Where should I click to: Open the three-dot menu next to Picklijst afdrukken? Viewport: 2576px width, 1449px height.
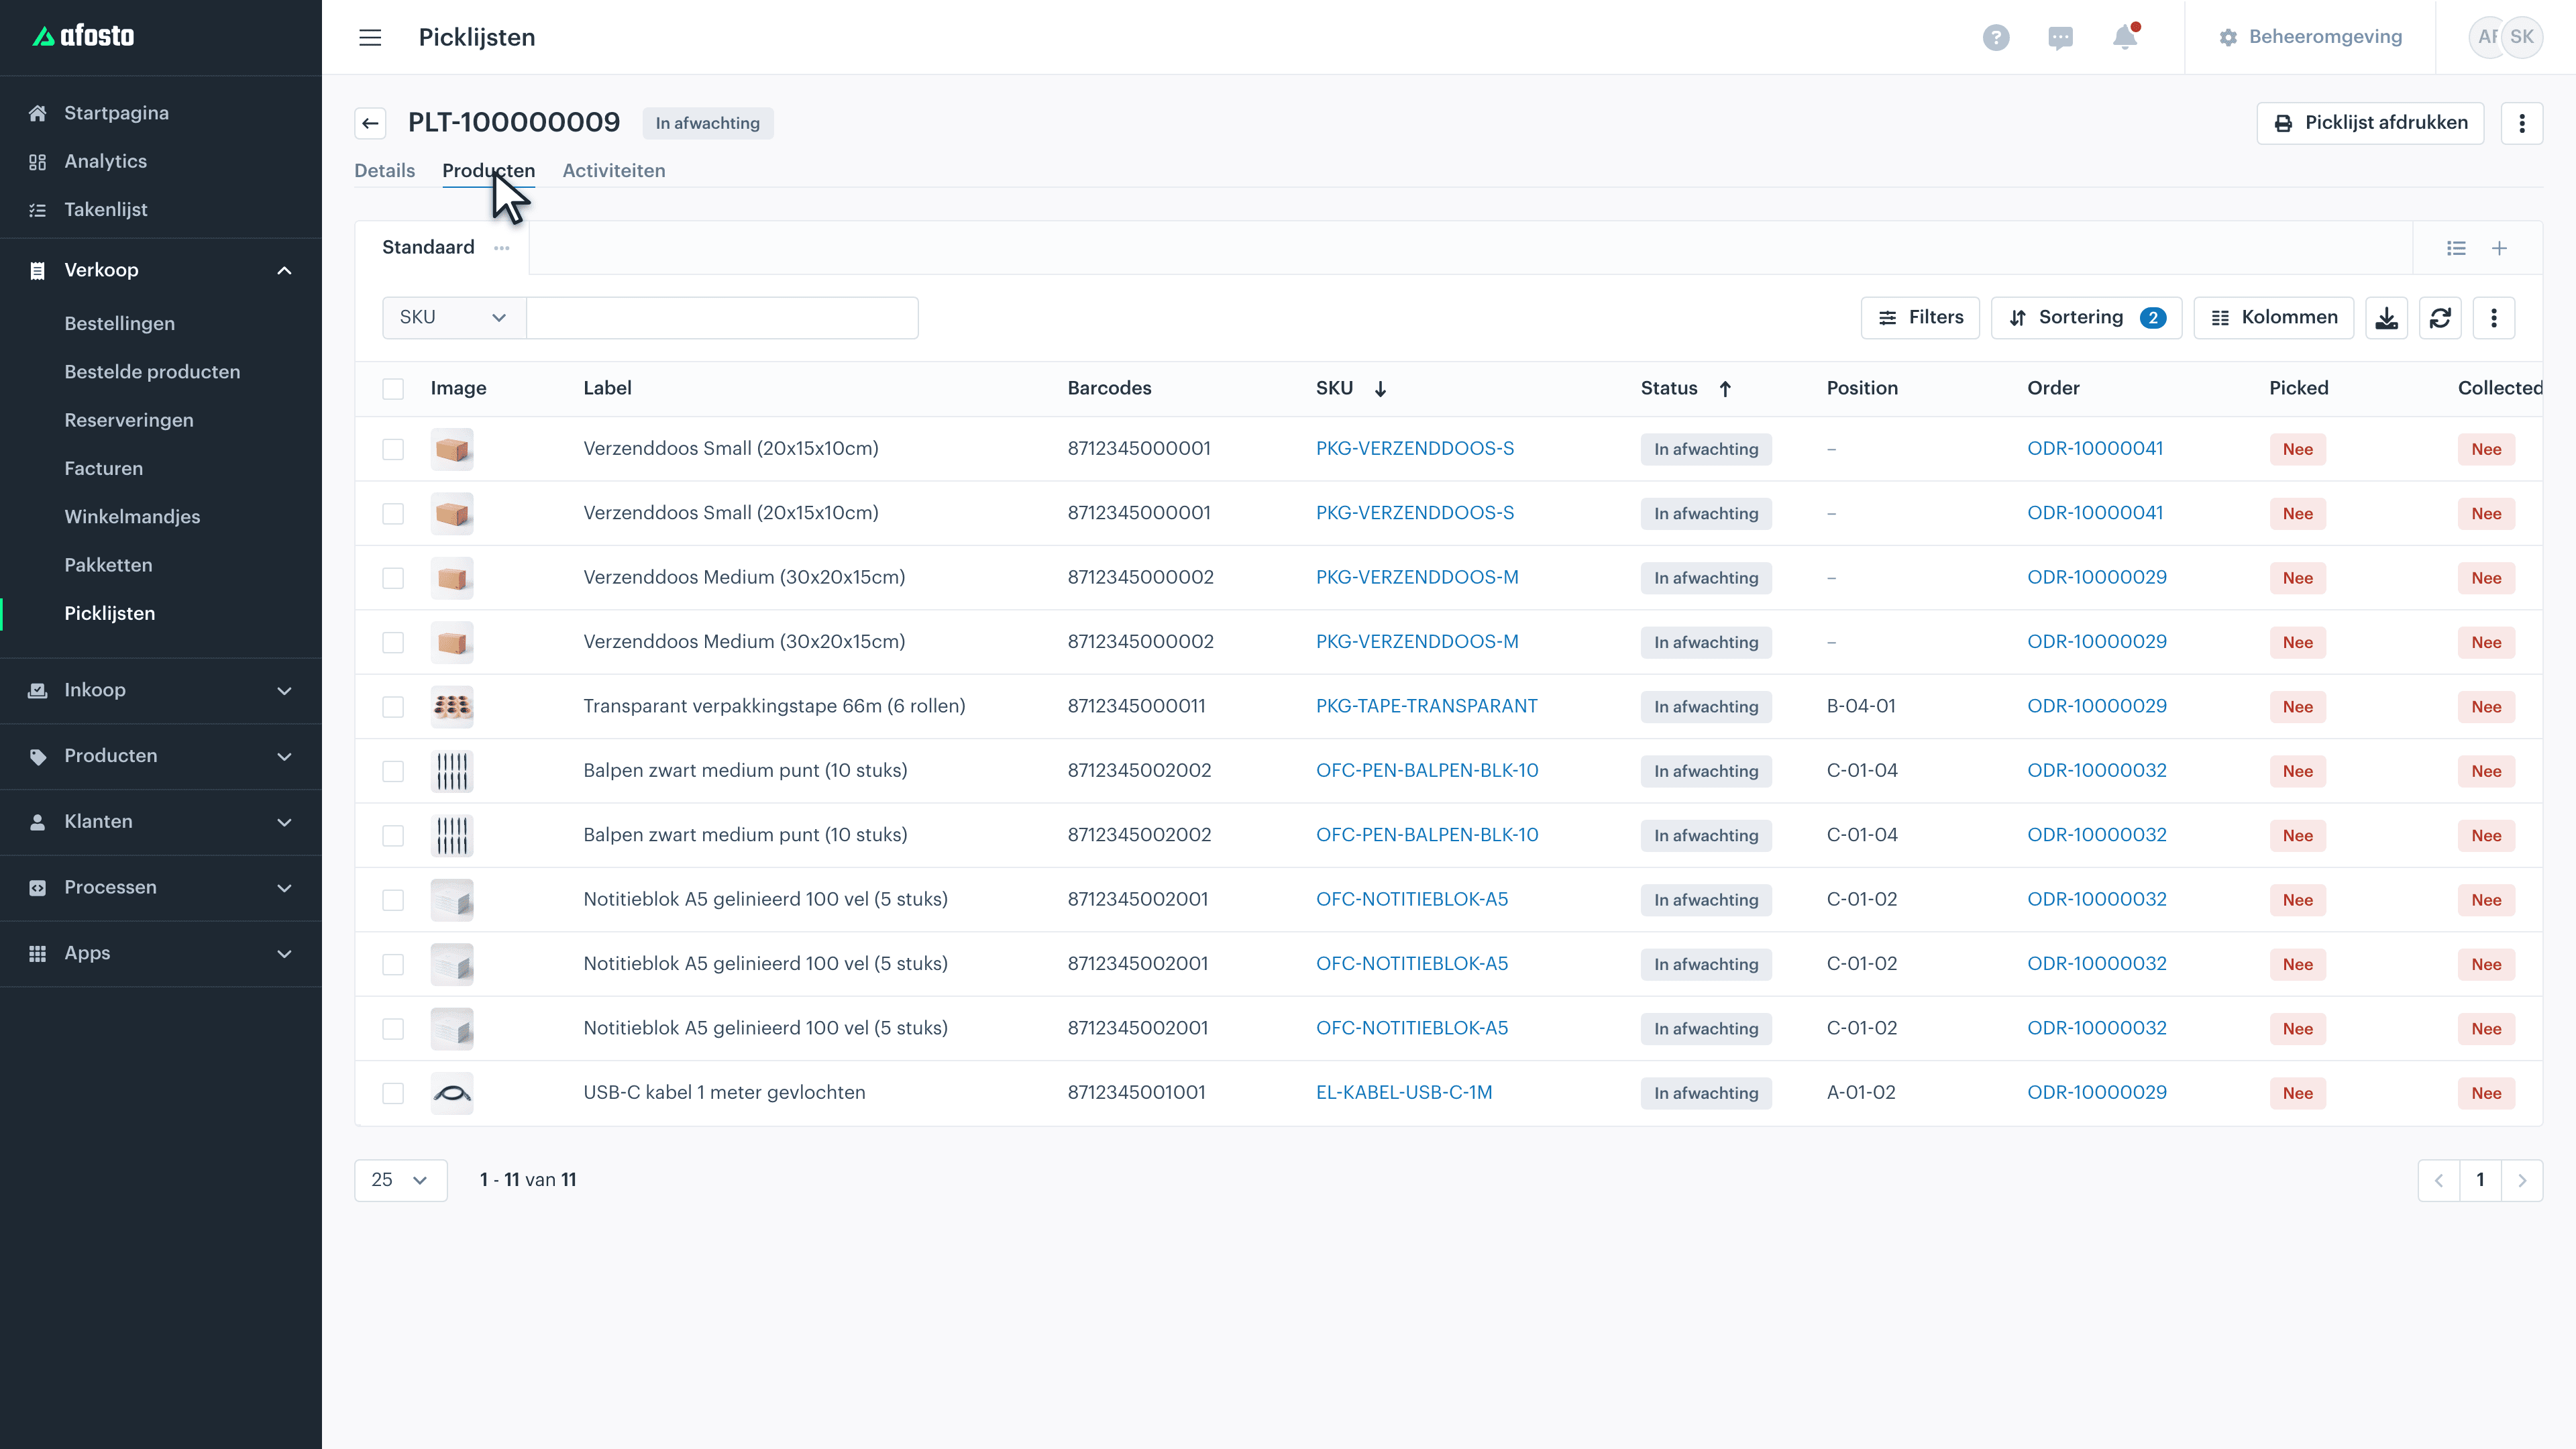tap(2522, 123)
